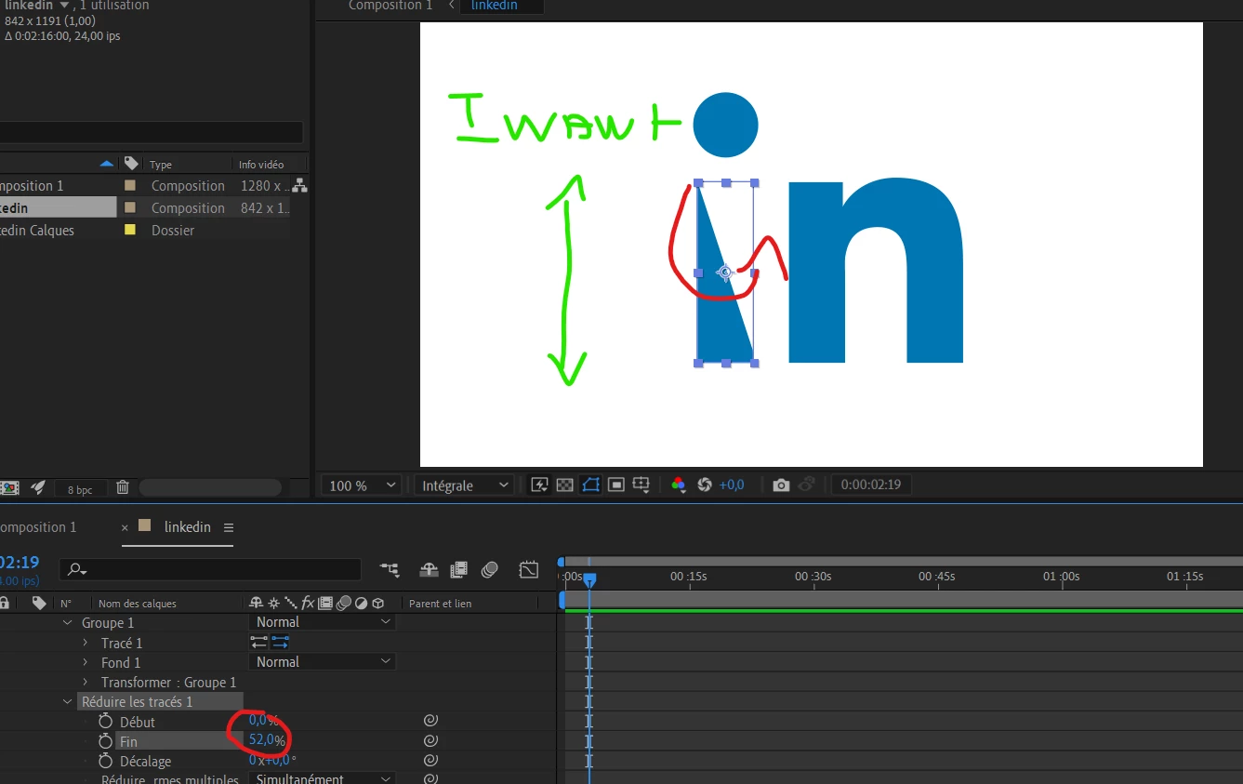Toggle Region of Interest in viewer
The width and height of the screenshot is (1243, 784).
pyautogui.click(x=615, y=485)
